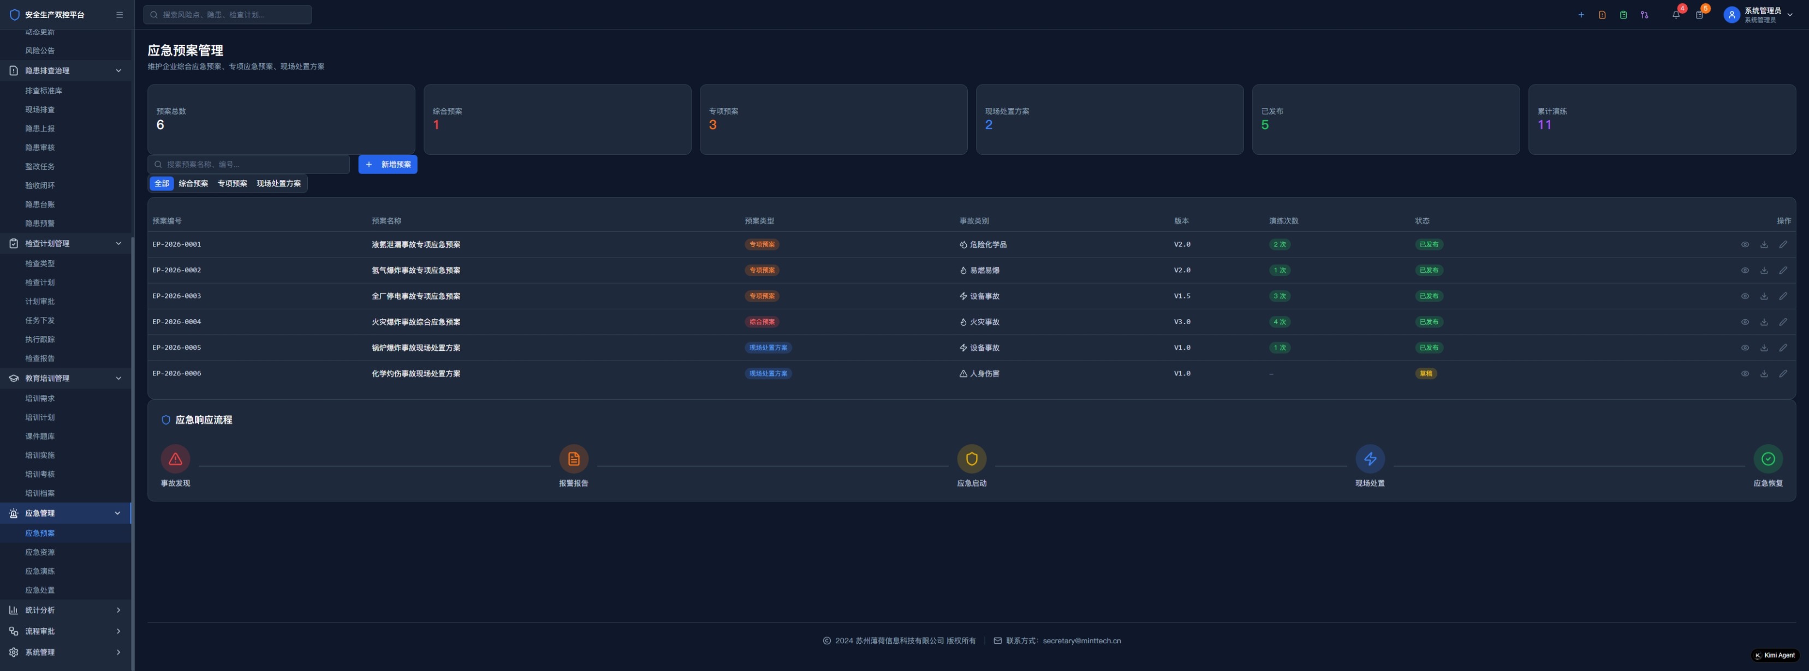
Task: Expand the 统计分析 sidebar section
Action: [66, 610]
